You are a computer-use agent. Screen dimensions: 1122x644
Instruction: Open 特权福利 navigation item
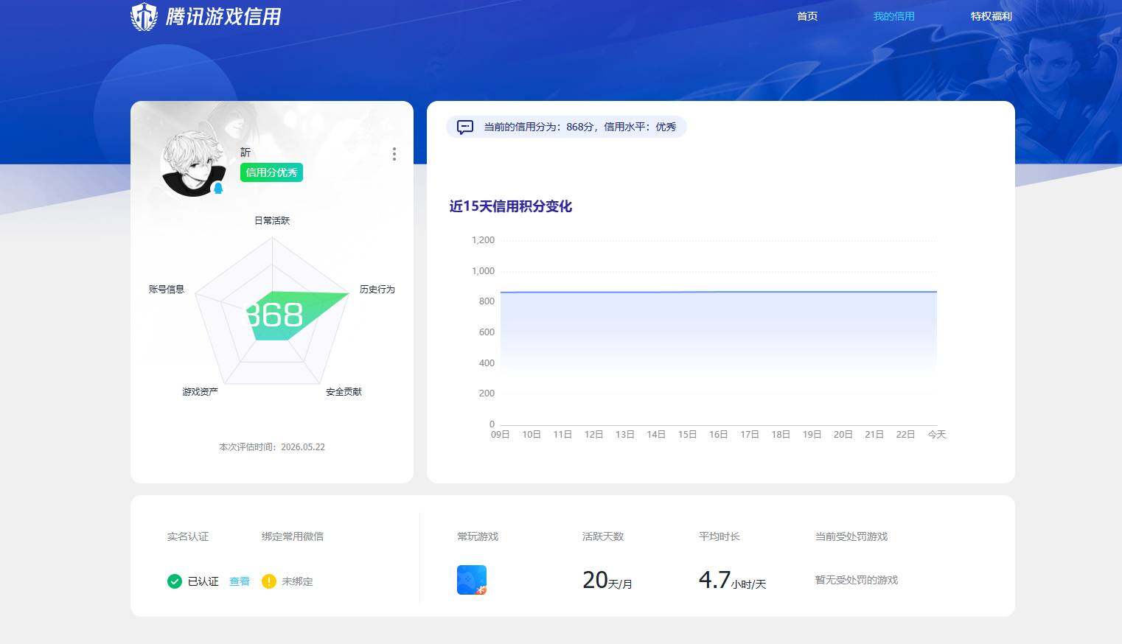coord(991,16)
